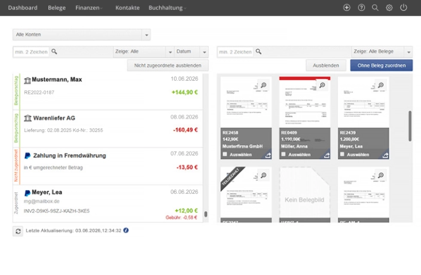
Task: Refresh transactions with the reload icon
Action: (x=18, y=231)
